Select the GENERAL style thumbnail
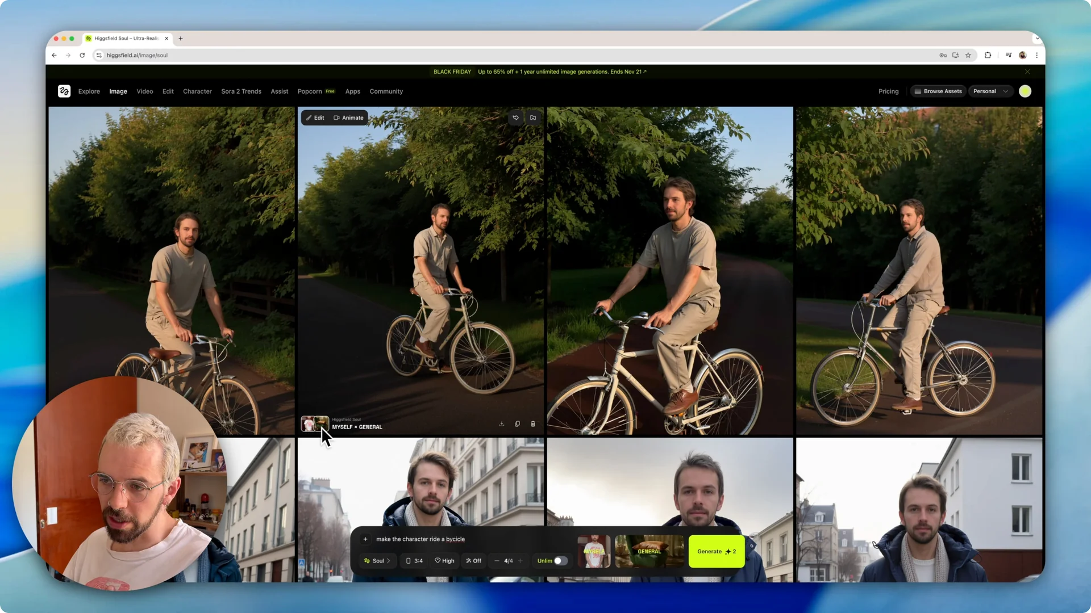Viewport: 1091px width, 613px height. click(x=649, y=551)
